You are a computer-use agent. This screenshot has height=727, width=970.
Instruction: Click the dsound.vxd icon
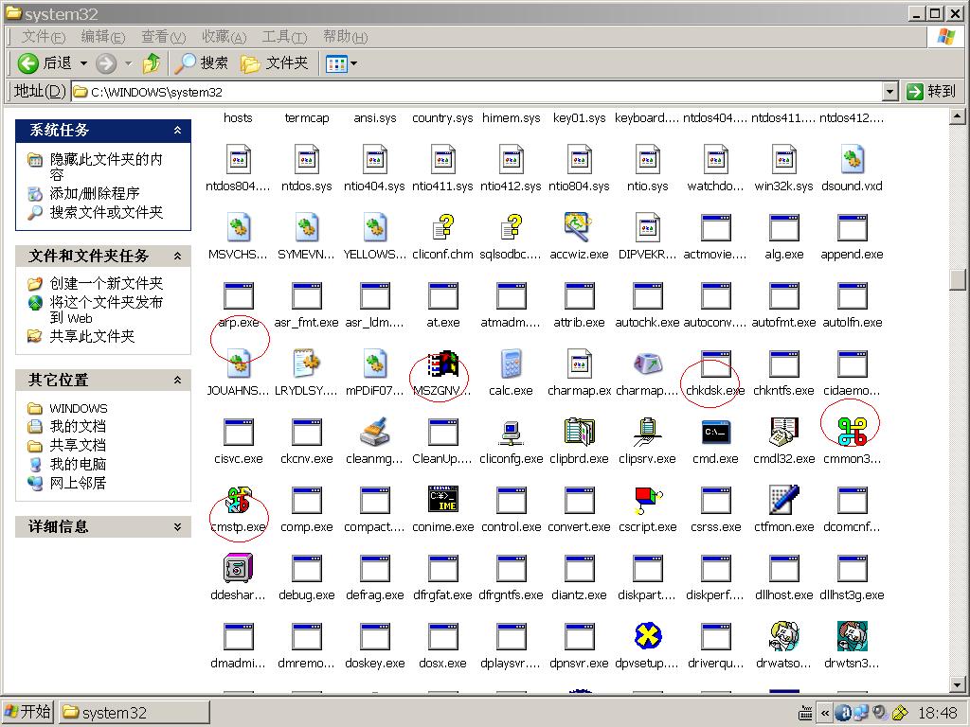(x=852, y=159)
